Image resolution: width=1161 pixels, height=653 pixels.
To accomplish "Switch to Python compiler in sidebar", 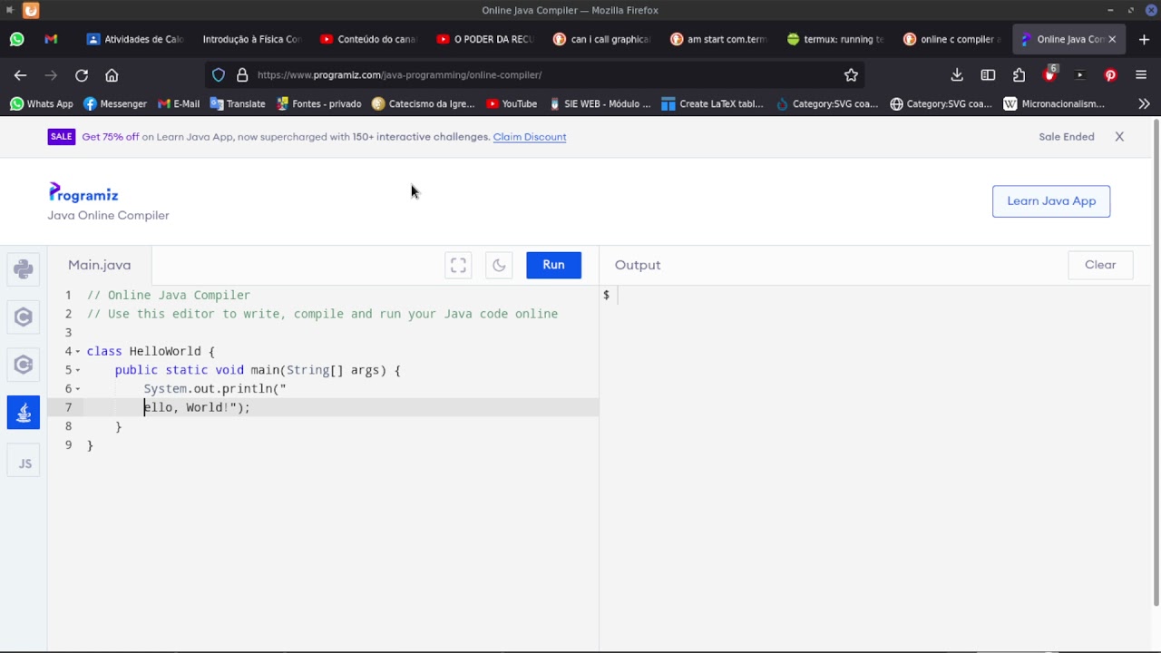I will click(24, 269).
